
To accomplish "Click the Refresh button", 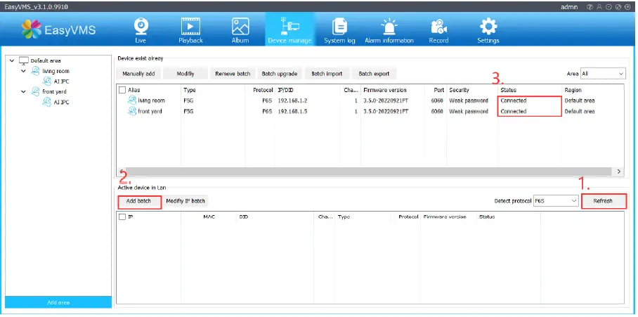I will (x=604, y=201).
